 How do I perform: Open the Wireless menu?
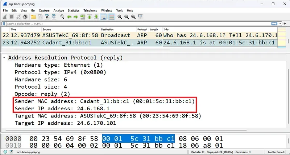(x=106, y=10)
